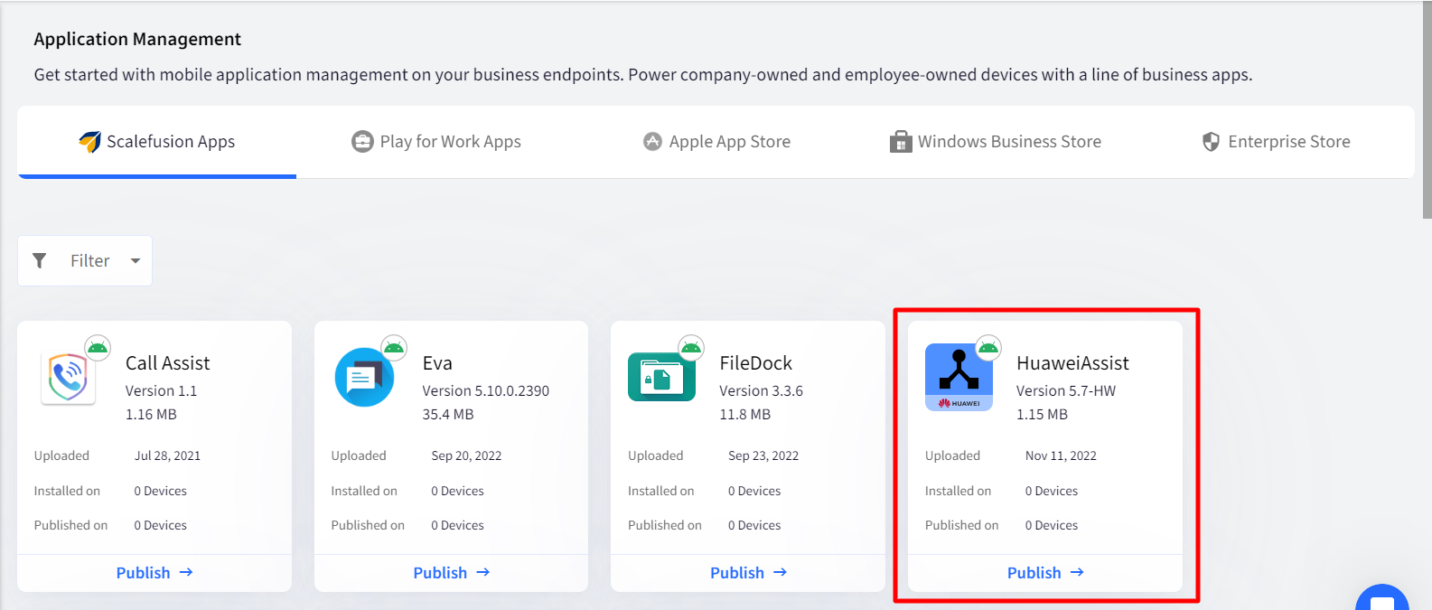Click the arrow next to HuaweiAssist Publish
This screenshot has width=1432, height=610.
[1077, 572]
